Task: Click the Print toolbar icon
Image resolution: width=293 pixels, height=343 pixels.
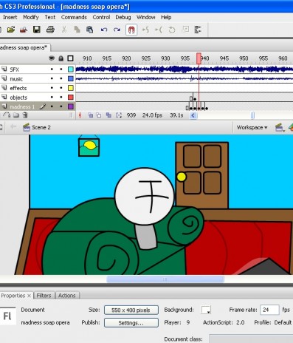Action: pos(50,30)
